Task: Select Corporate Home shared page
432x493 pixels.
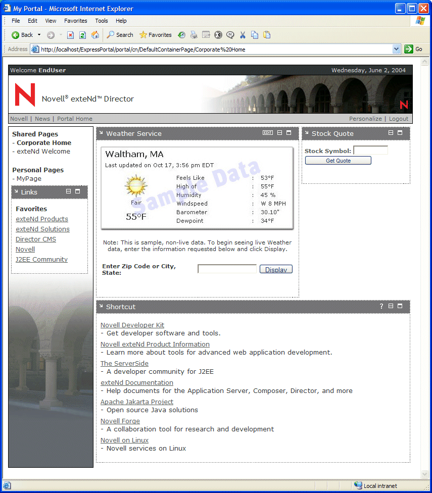Action: click(x=44, y=143)
